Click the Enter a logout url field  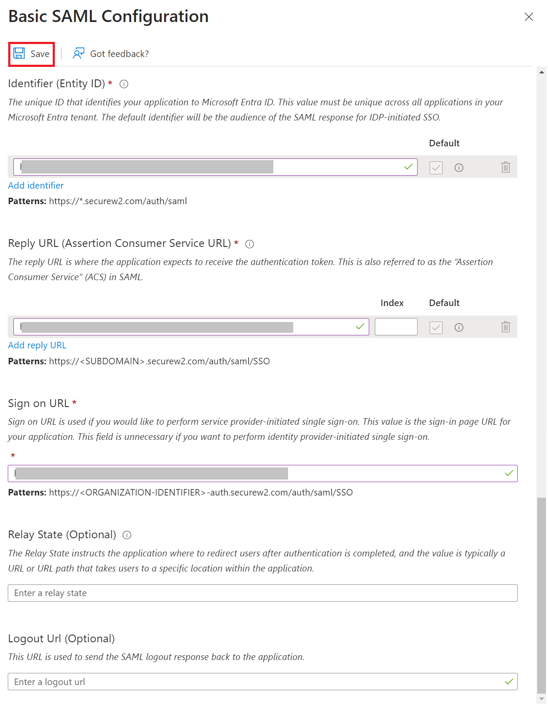coord(255,682)
